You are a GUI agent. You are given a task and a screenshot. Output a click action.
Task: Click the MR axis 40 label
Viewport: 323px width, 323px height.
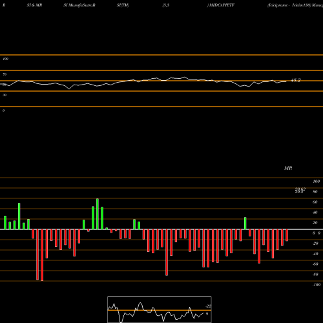coord(315,213)
